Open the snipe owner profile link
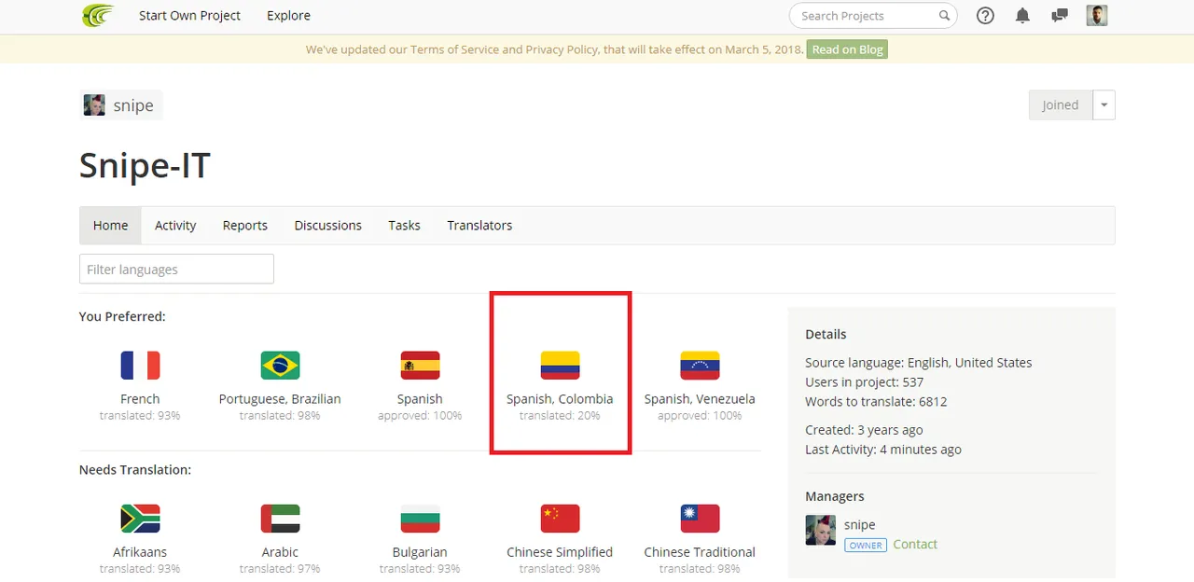The height and width of the screenshot is (582, 1194). (121, 105)
